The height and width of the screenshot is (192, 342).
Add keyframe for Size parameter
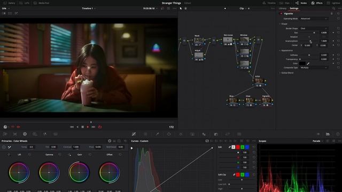pos(333,33)
